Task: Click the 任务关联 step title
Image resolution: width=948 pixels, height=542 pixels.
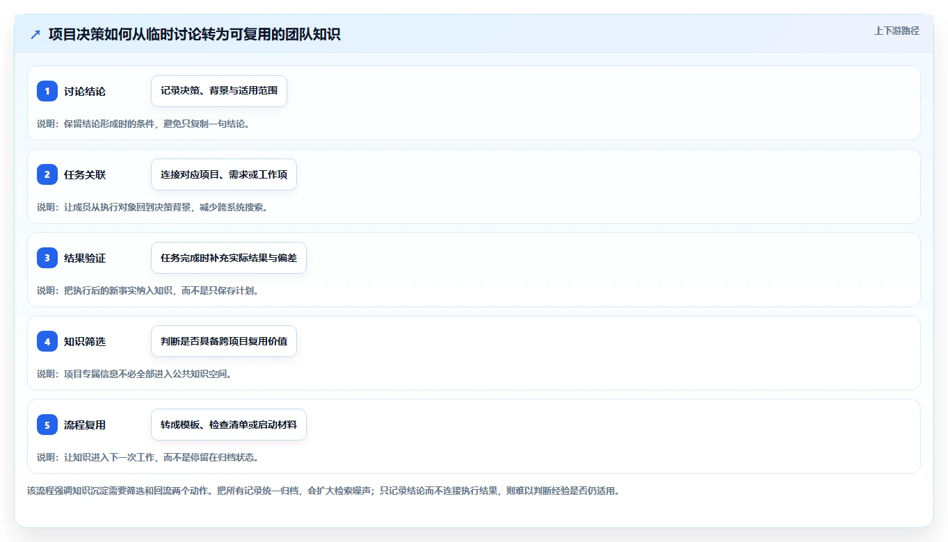Action: pos(85,174)
